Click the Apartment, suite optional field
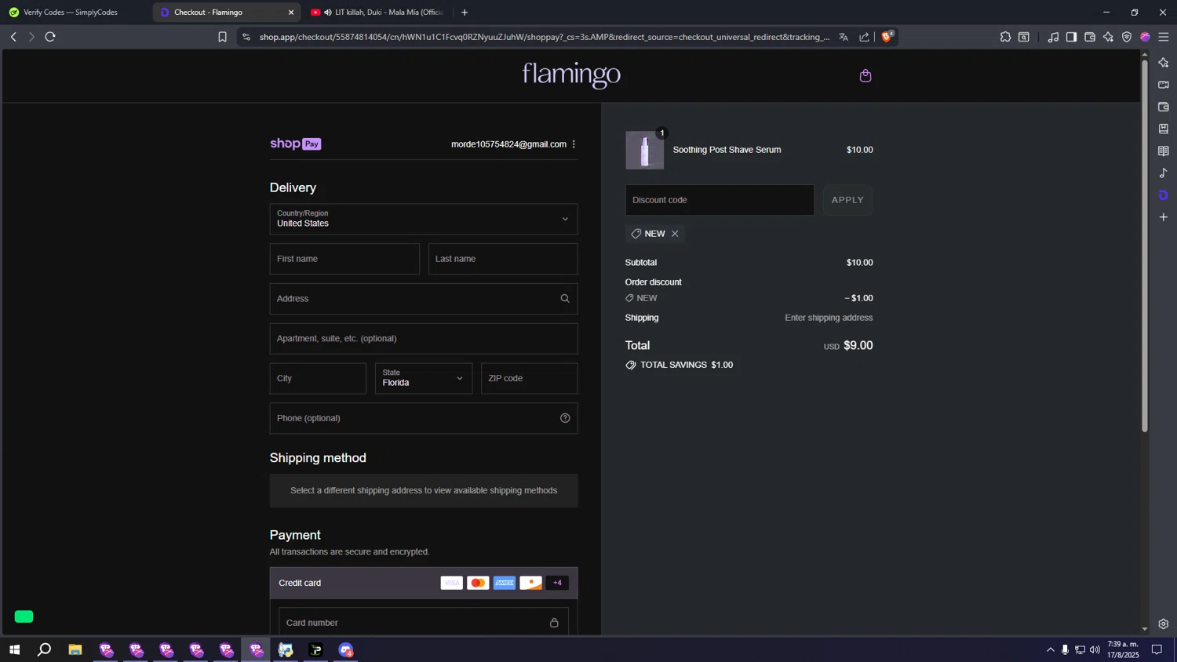Screen dimensions: 1177x662 pos(424,339)
